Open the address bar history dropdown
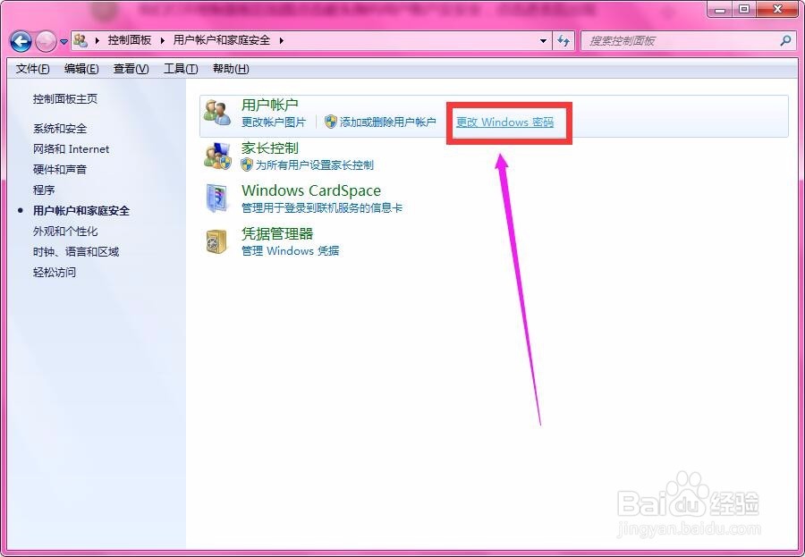 (x=543, y=40)
